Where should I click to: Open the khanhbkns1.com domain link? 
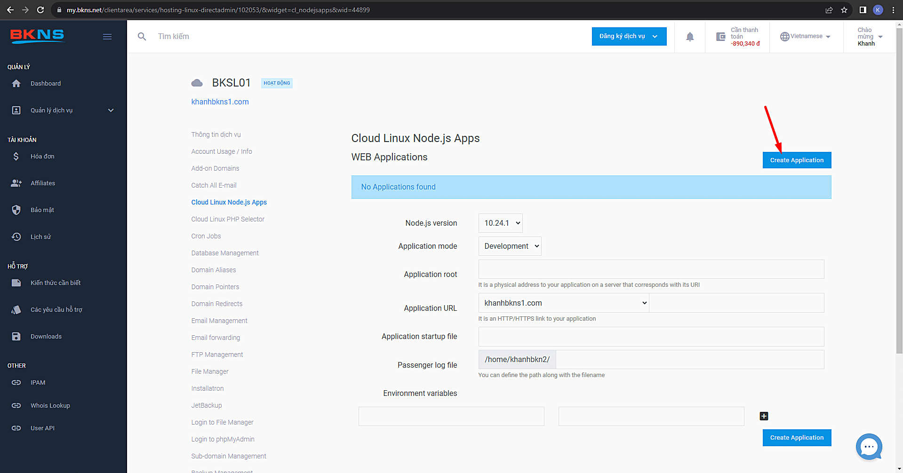click(220, 102)
